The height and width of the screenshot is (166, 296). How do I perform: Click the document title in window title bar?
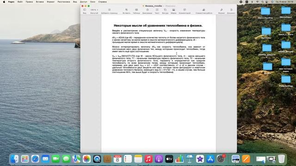click(154, 6)
